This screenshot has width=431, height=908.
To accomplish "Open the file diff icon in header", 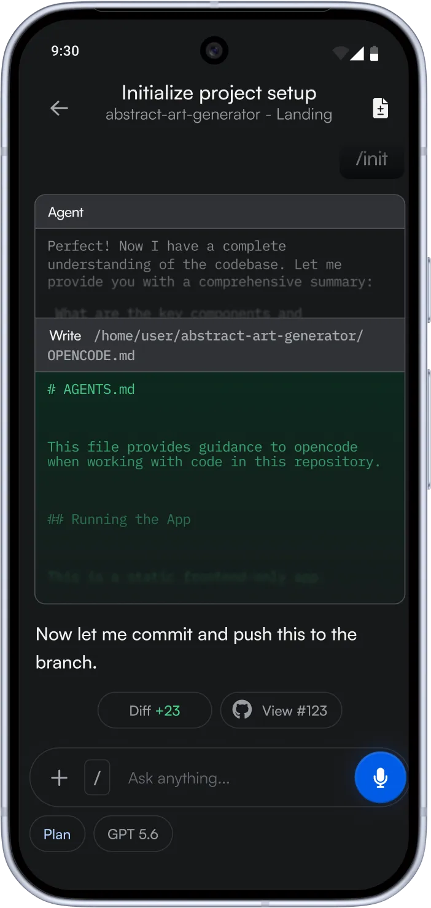I will 381,109.
